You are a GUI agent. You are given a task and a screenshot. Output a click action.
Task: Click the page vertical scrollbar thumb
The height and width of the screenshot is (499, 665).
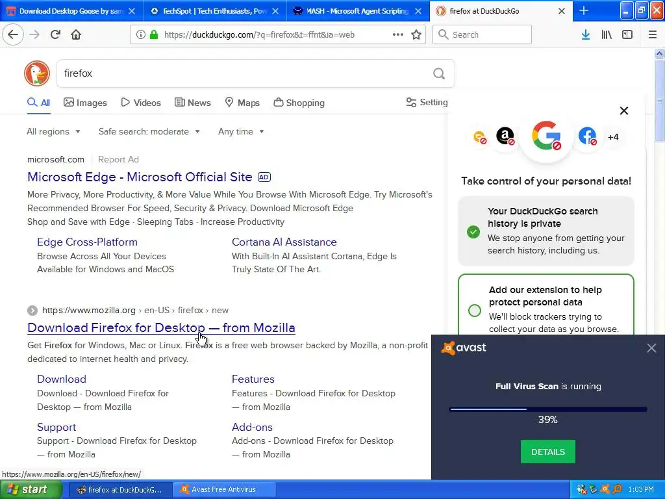tap(659, 101)
